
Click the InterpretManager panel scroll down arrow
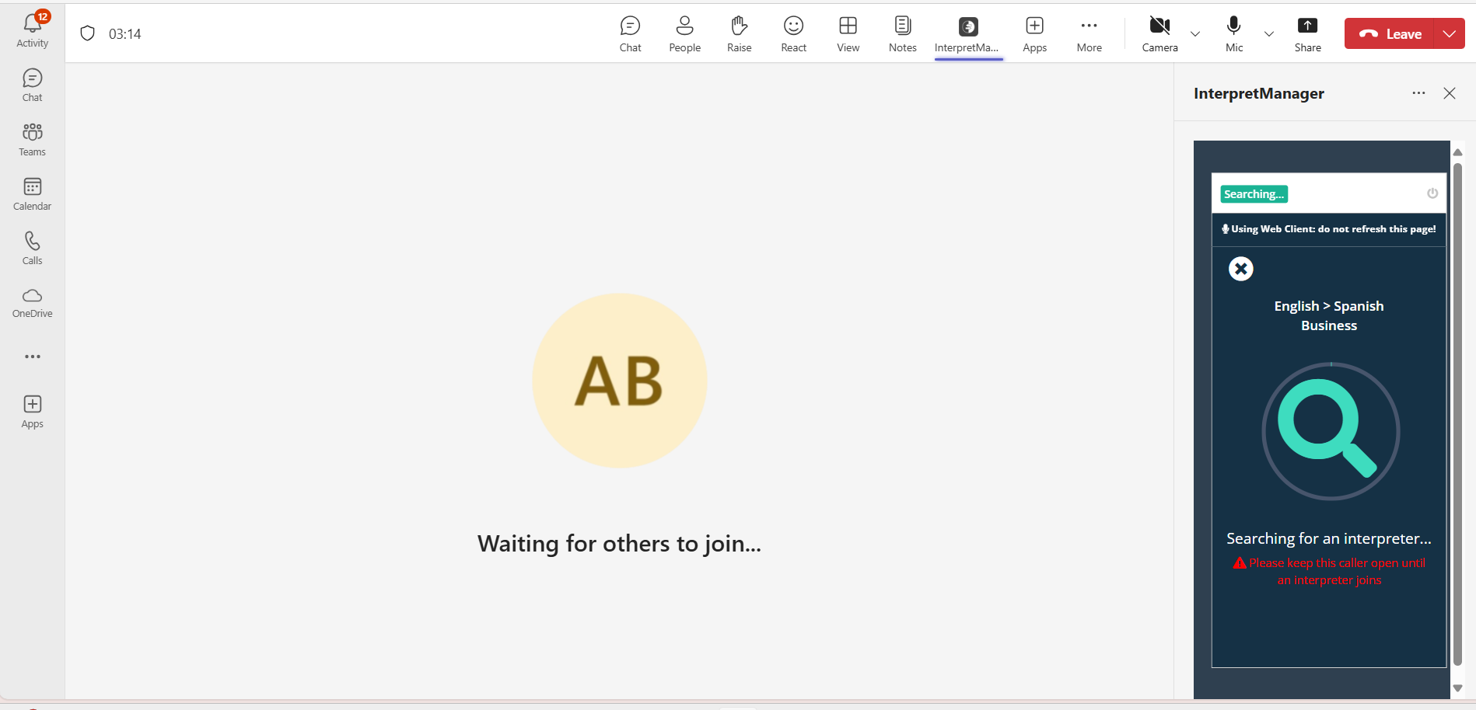click(x=1458, y=688)
